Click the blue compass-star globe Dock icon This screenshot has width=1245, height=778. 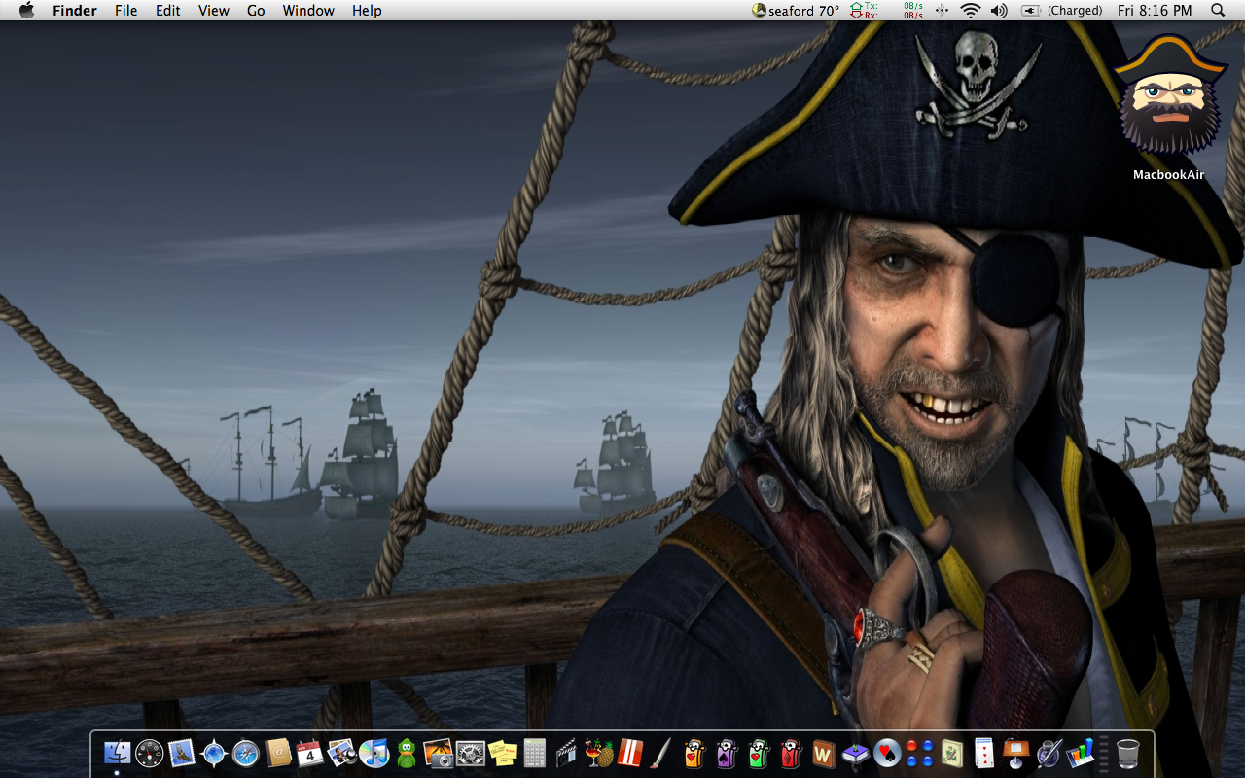point(214,753)
